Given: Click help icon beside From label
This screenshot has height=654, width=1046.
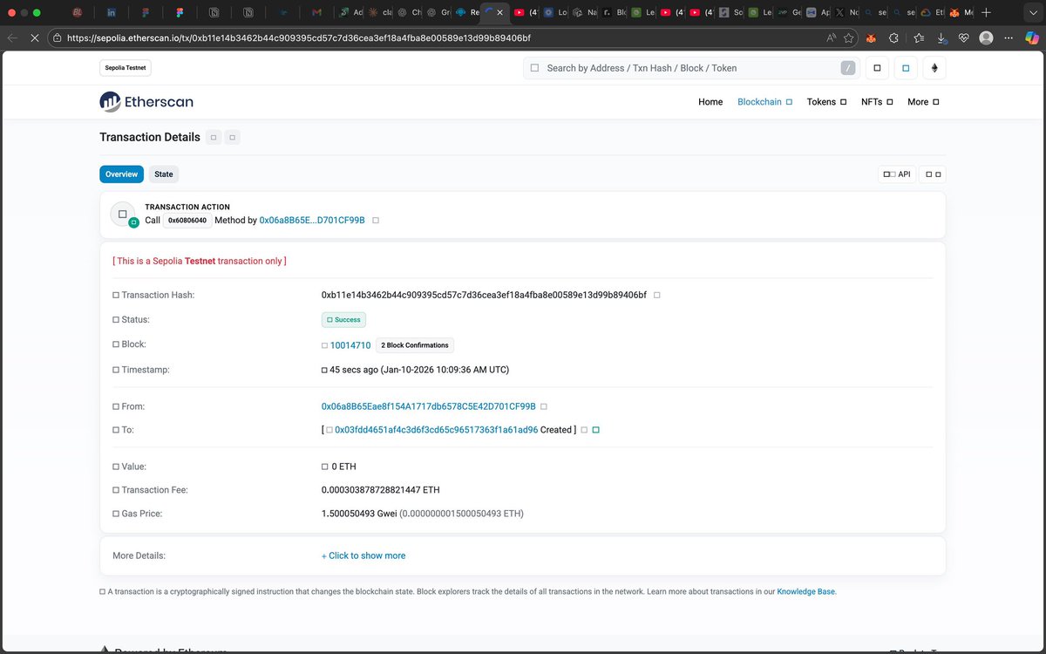Looking at the screenshot, I should (x=116, y=406).
